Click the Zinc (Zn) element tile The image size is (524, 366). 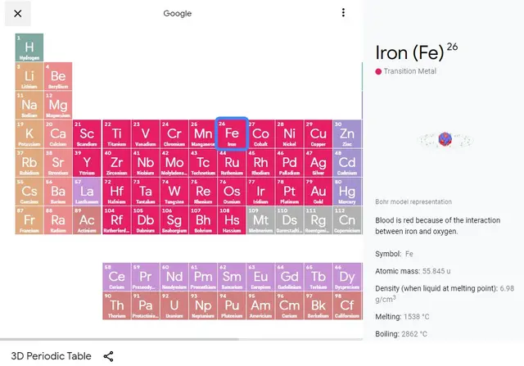point(347,134)
